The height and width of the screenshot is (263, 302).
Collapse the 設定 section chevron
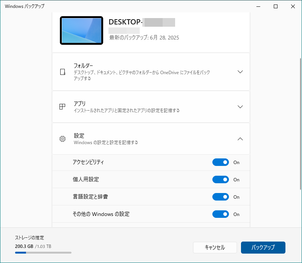(240, 139)
